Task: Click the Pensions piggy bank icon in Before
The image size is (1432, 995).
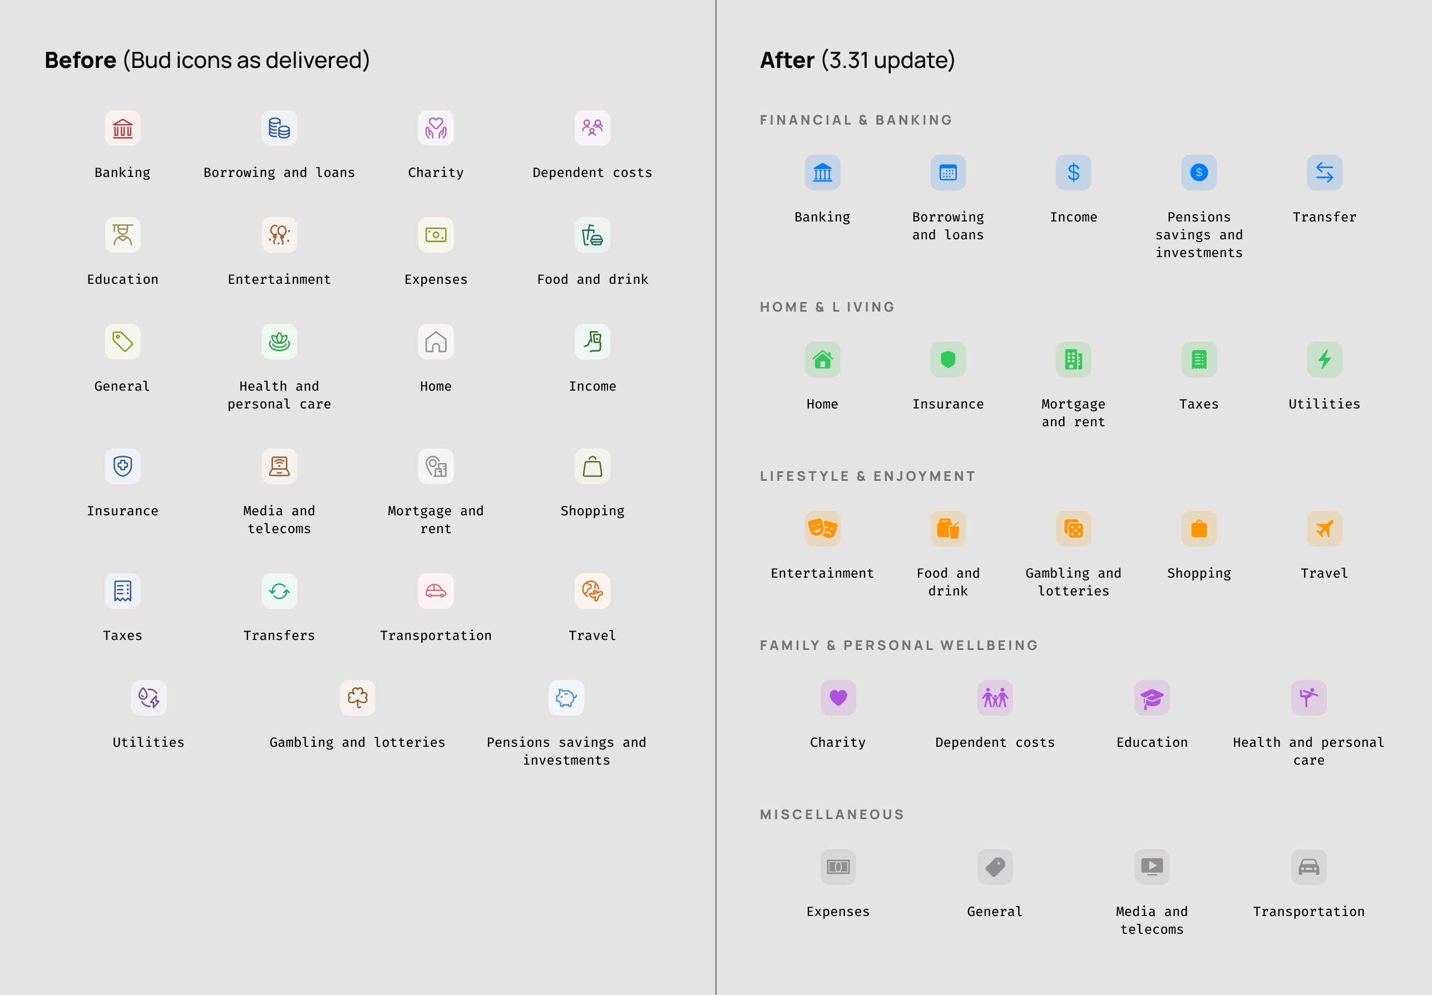Action: (x=566, y=698)
